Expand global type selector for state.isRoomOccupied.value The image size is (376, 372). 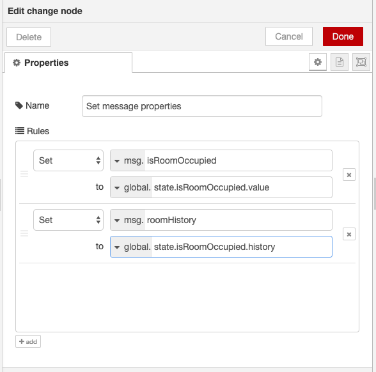(x=131, y=187)
